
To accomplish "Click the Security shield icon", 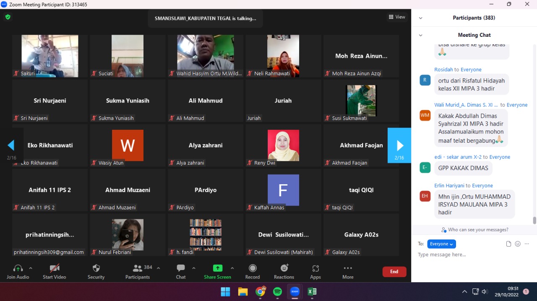I will tap(96, 268).
